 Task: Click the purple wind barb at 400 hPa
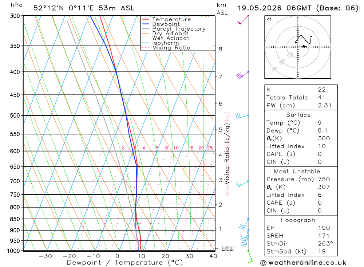point(242,75)
